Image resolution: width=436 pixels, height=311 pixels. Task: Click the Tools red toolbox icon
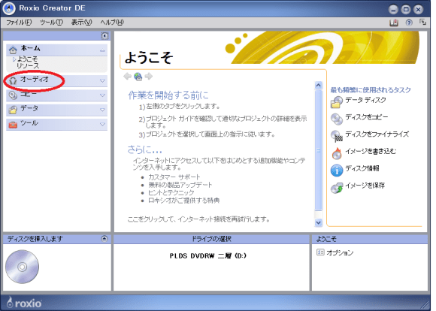coord(13,125)
